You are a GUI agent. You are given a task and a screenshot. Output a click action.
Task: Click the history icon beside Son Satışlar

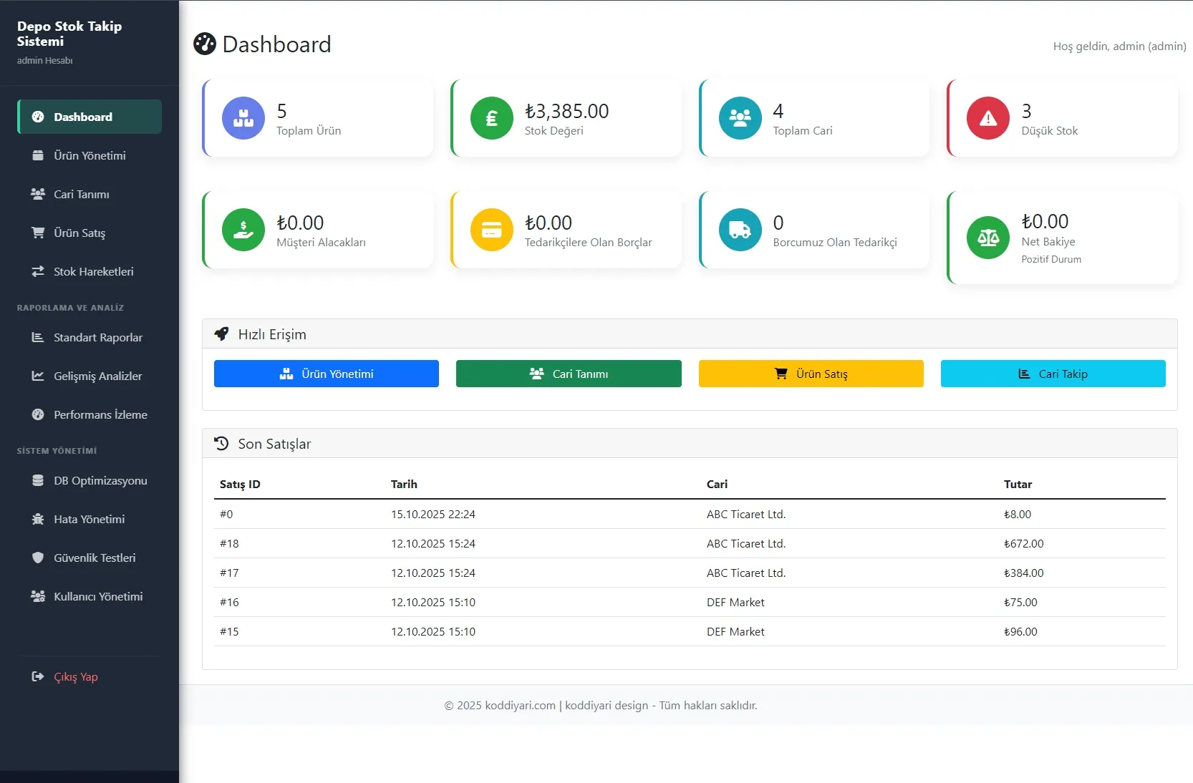coord(222,444)
